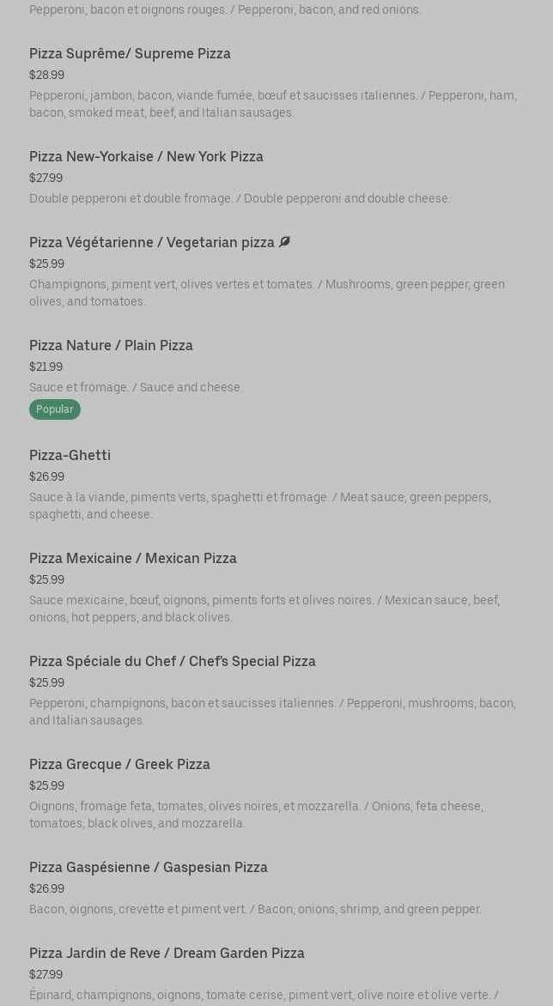
Task: Choose Pizza Nature / Plain Pizza
Action: (x=111, y=345)
